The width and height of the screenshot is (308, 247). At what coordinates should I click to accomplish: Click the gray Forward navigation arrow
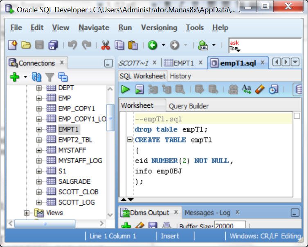coord(174,45)
